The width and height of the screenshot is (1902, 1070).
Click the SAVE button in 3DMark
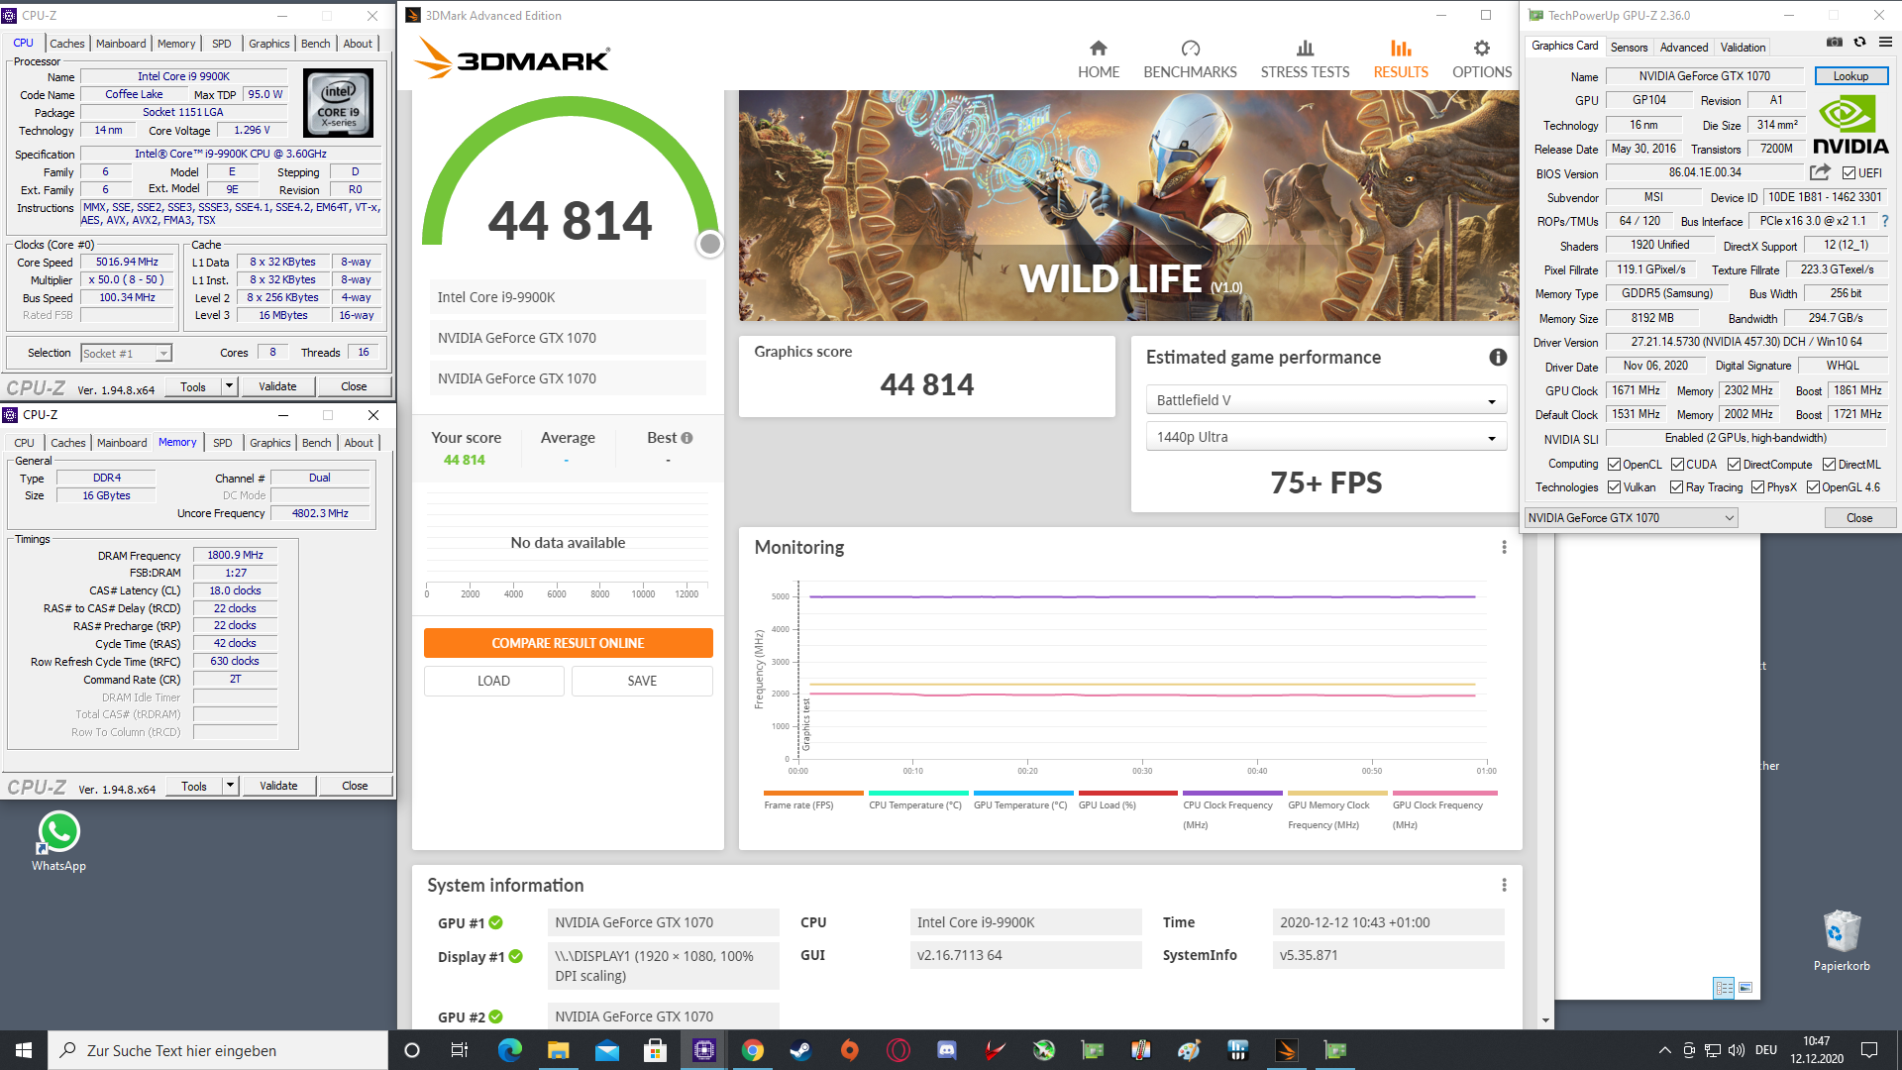click(642, 681)
